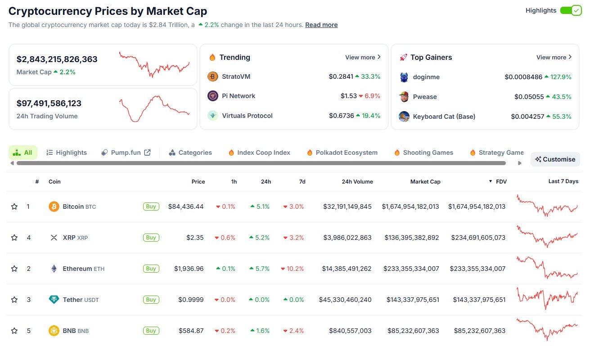Switch to the Categories tab
The image size is (590, 346).
[190, 152]
